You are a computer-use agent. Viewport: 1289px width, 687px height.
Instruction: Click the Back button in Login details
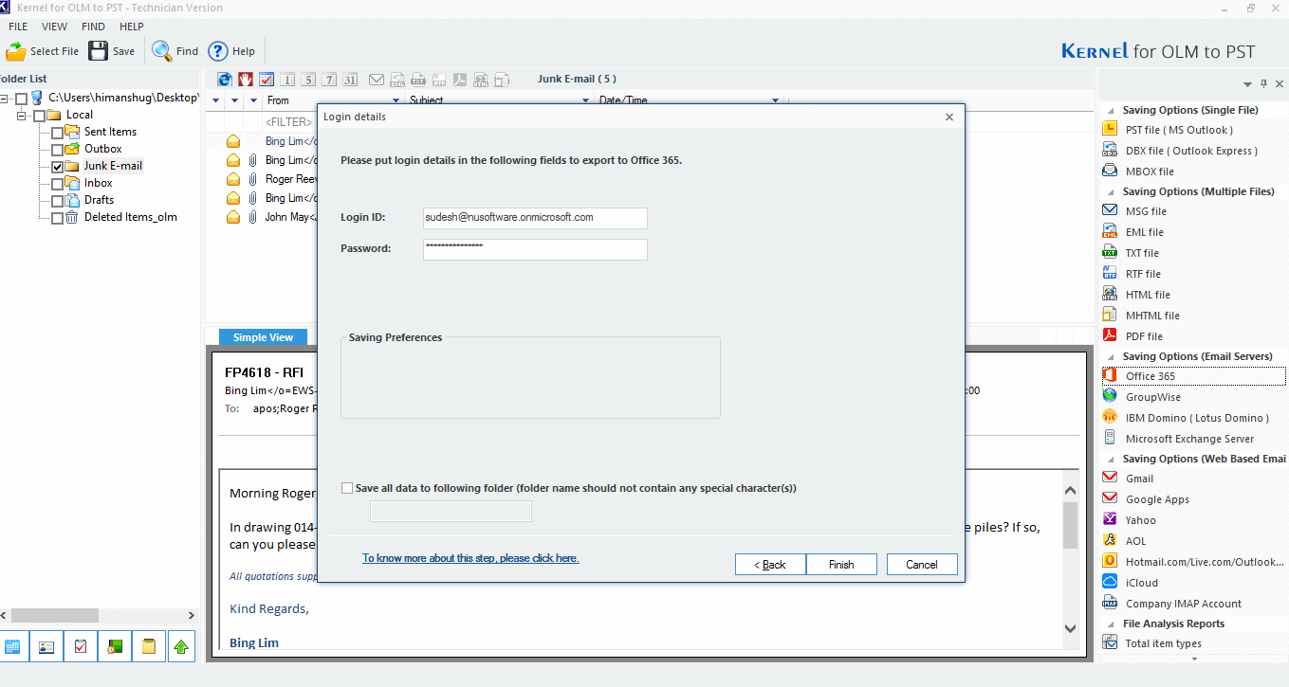click(770, 565)
